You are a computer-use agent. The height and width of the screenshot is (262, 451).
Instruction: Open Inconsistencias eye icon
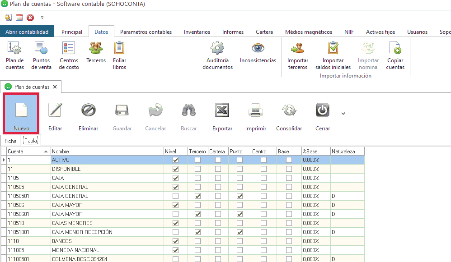[258, 48]
